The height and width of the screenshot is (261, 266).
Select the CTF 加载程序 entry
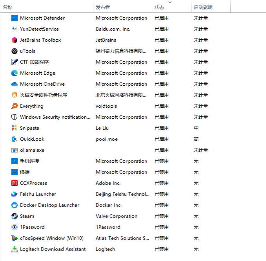click(x=34, y=62)
